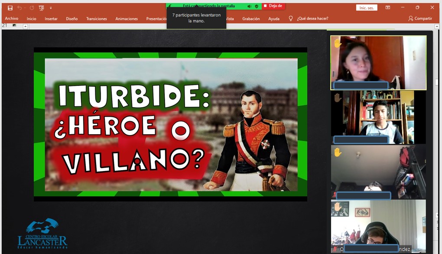Minimize the PowerPoint window
This screenshot has width=442, height=254.
(x=403, y=8)
